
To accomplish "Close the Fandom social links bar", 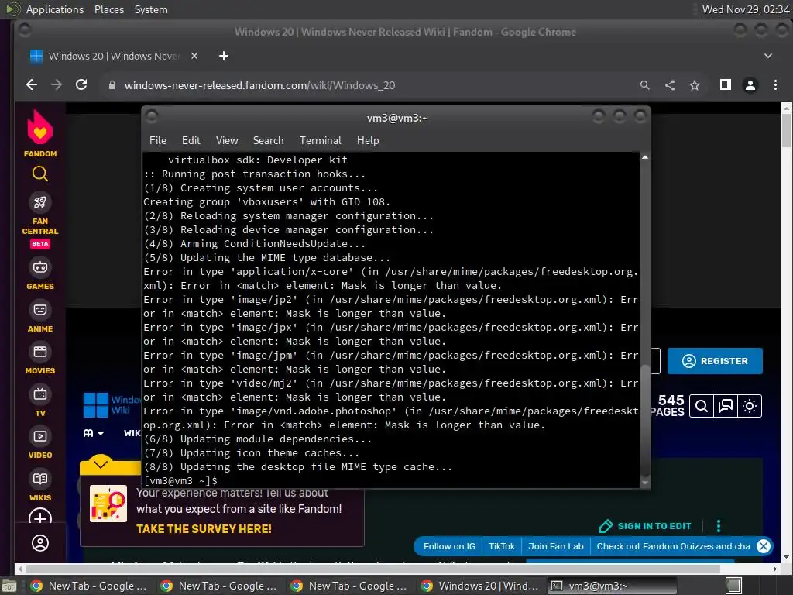I will (x=763, y=546).
